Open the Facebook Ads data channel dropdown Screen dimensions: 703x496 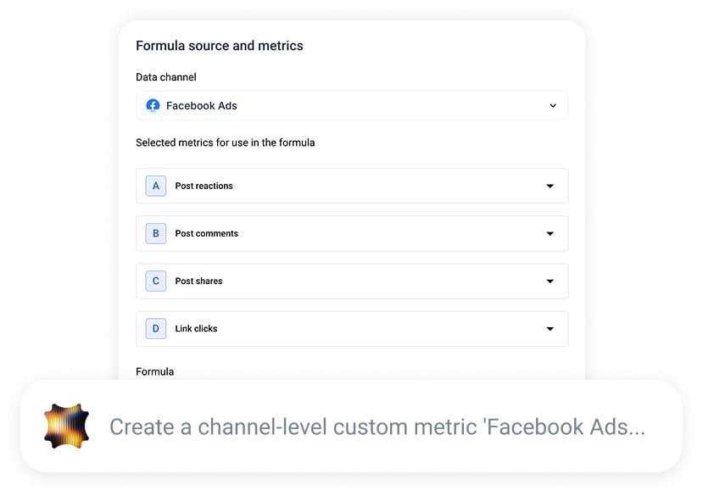[x=352, y=105]
